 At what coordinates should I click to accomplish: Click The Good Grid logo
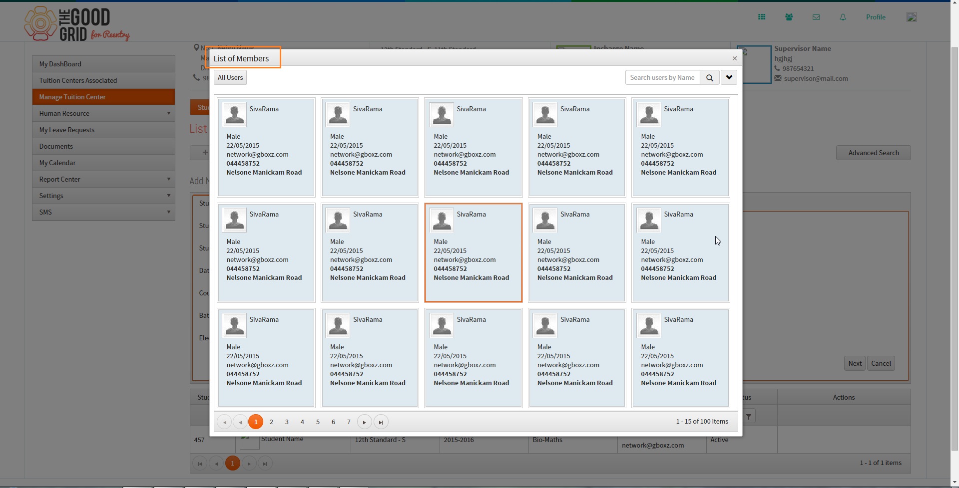click(76, 23)
